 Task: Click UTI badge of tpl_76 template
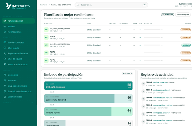46,45
